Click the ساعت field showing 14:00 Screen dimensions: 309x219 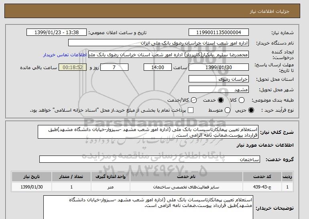click(158, 67)
